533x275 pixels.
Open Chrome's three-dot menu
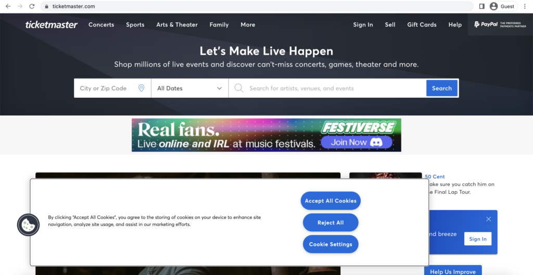coord(525,6)
